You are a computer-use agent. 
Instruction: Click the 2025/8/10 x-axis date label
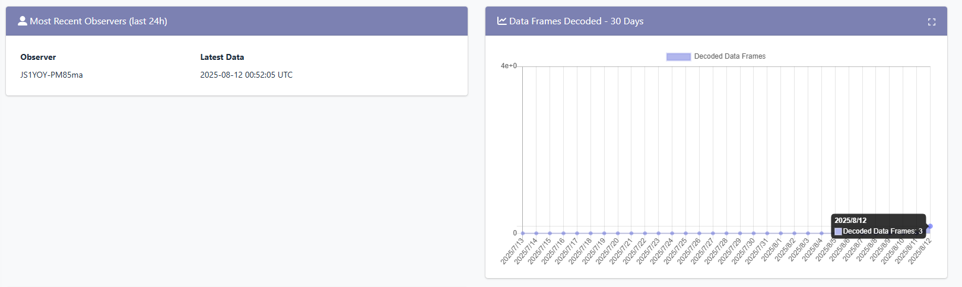pyautogui.click(x=892, y=251)
